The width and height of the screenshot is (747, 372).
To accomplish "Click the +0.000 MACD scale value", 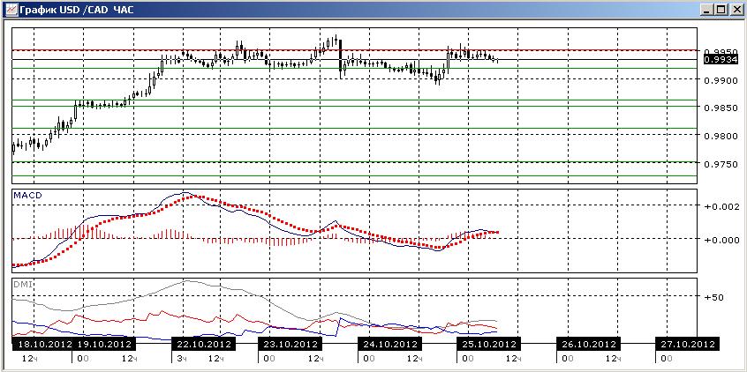I will pos(722,239).
